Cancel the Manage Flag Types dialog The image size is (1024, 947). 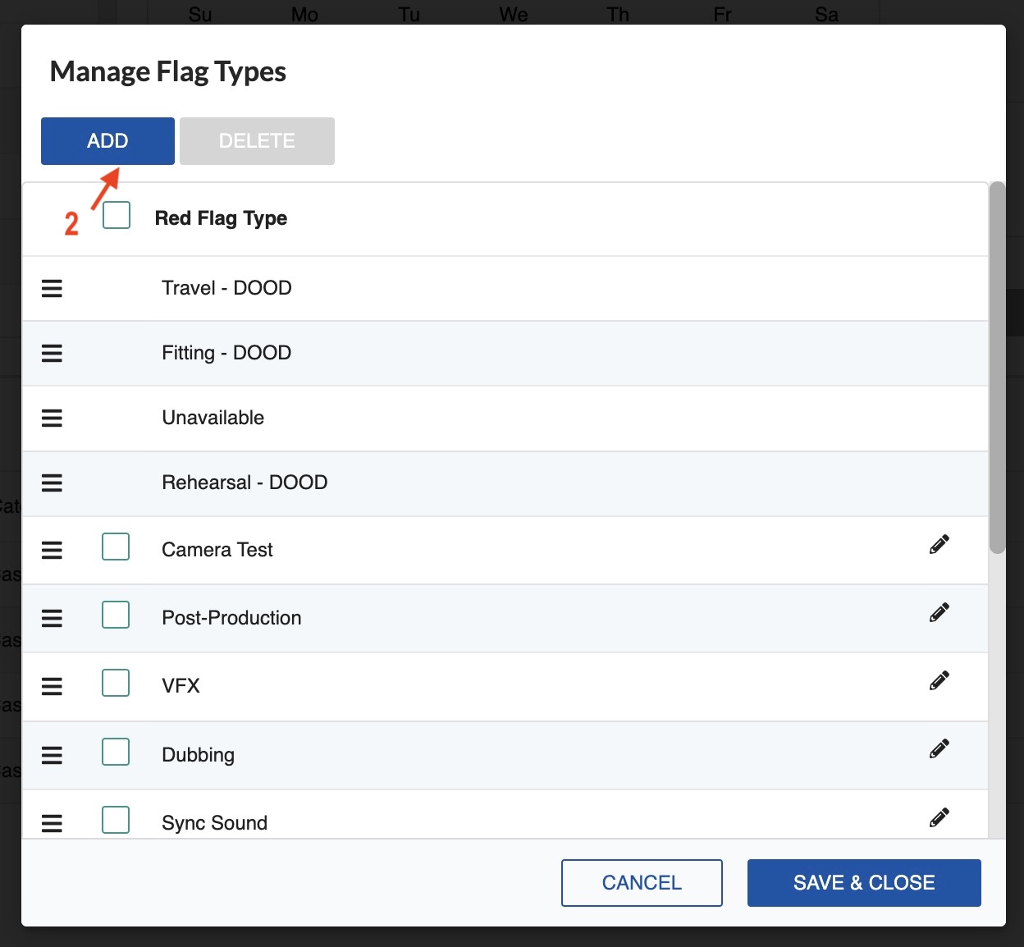(642, 883)
